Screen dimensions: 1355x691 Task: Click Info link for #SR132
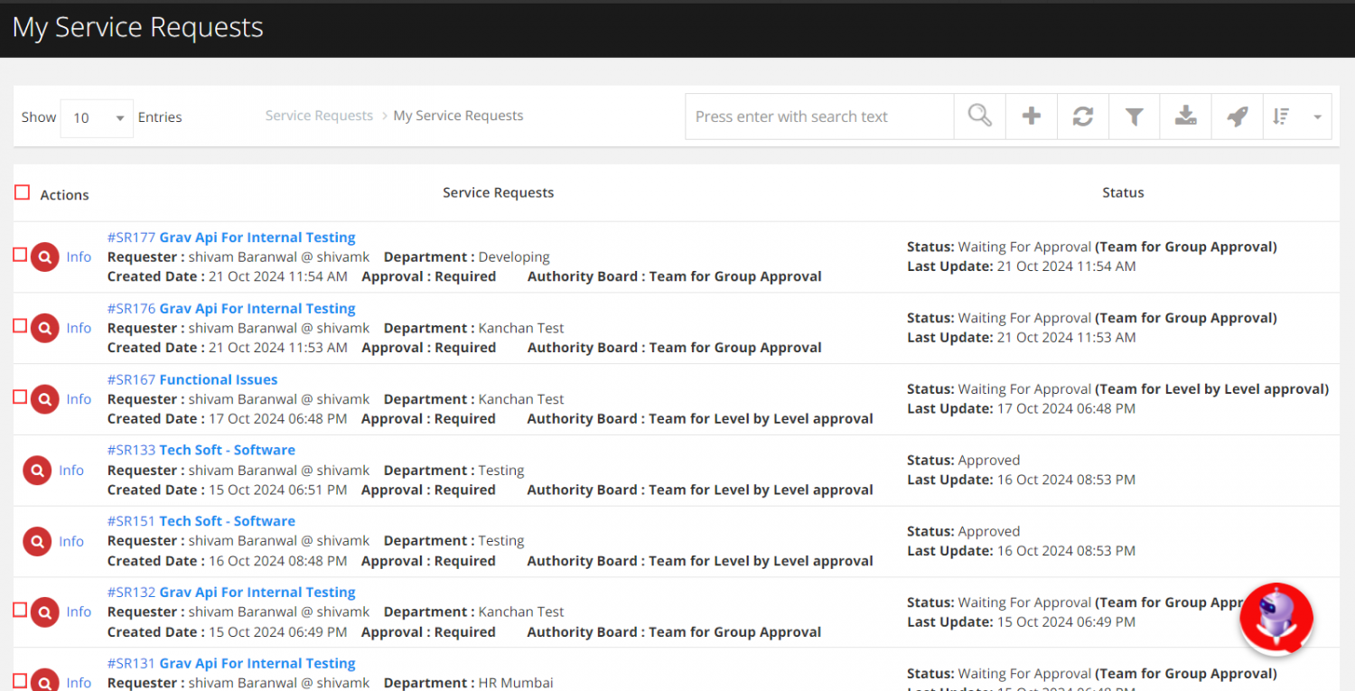(79, 612)
